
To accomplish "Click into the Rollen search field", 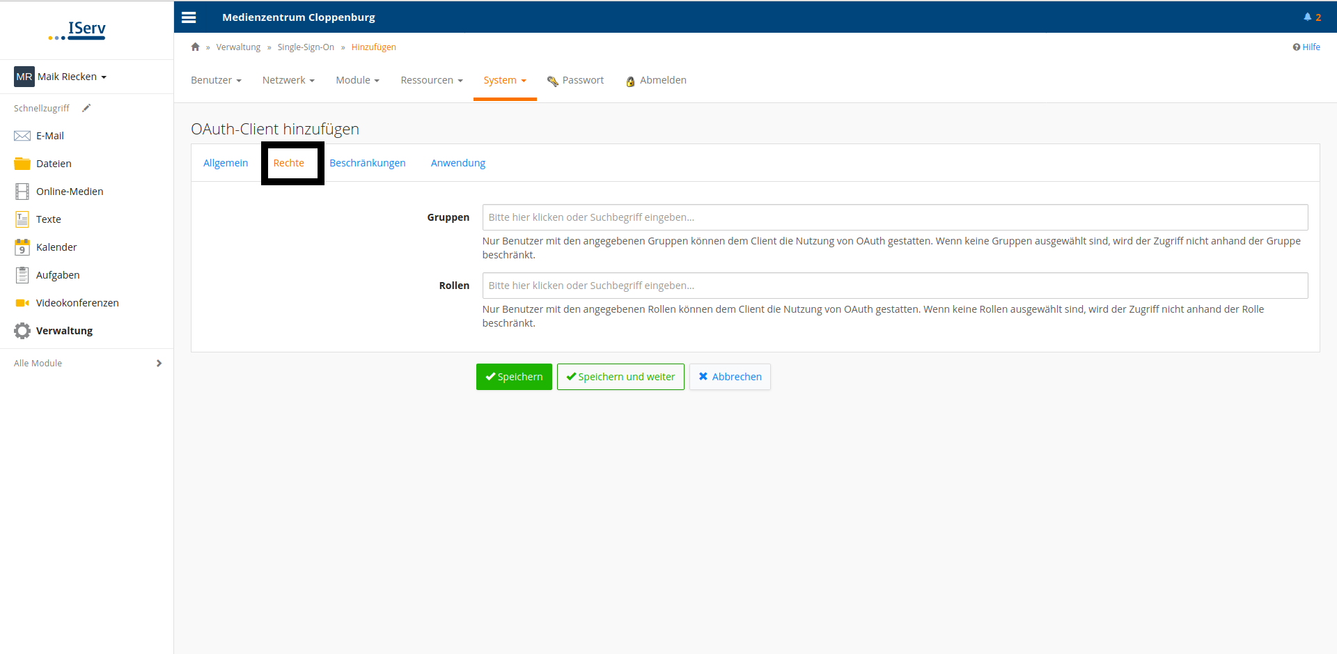I will coord(895,286).
